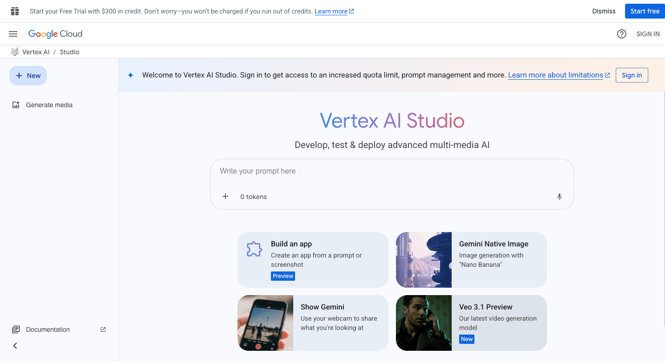Activate the microphone in the prompt box

coord(559,196)
